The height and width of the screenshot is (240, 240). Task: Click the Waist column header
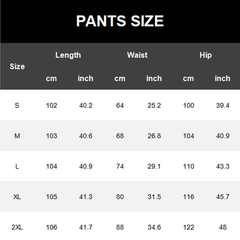(137, 55)
